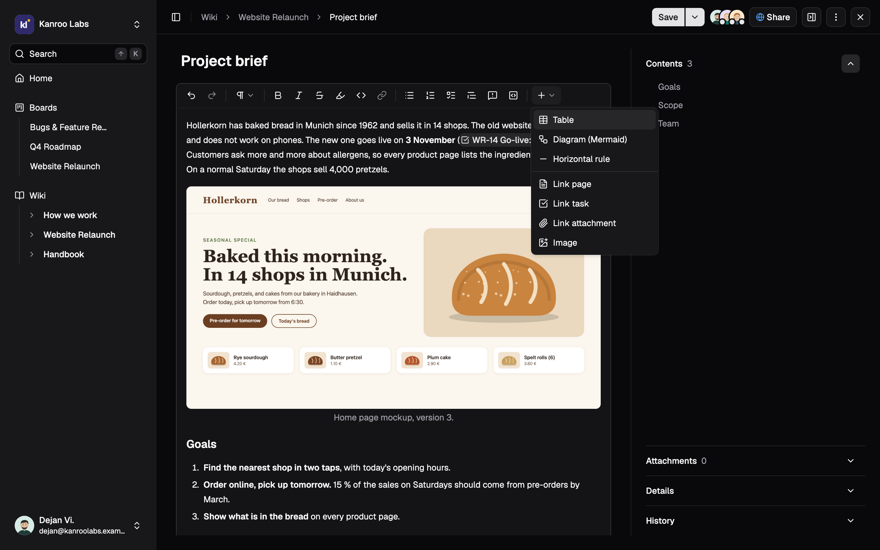Screen dimensions: 880x550
Task: Toggle the right side panel icon
Action: point(812,17)
